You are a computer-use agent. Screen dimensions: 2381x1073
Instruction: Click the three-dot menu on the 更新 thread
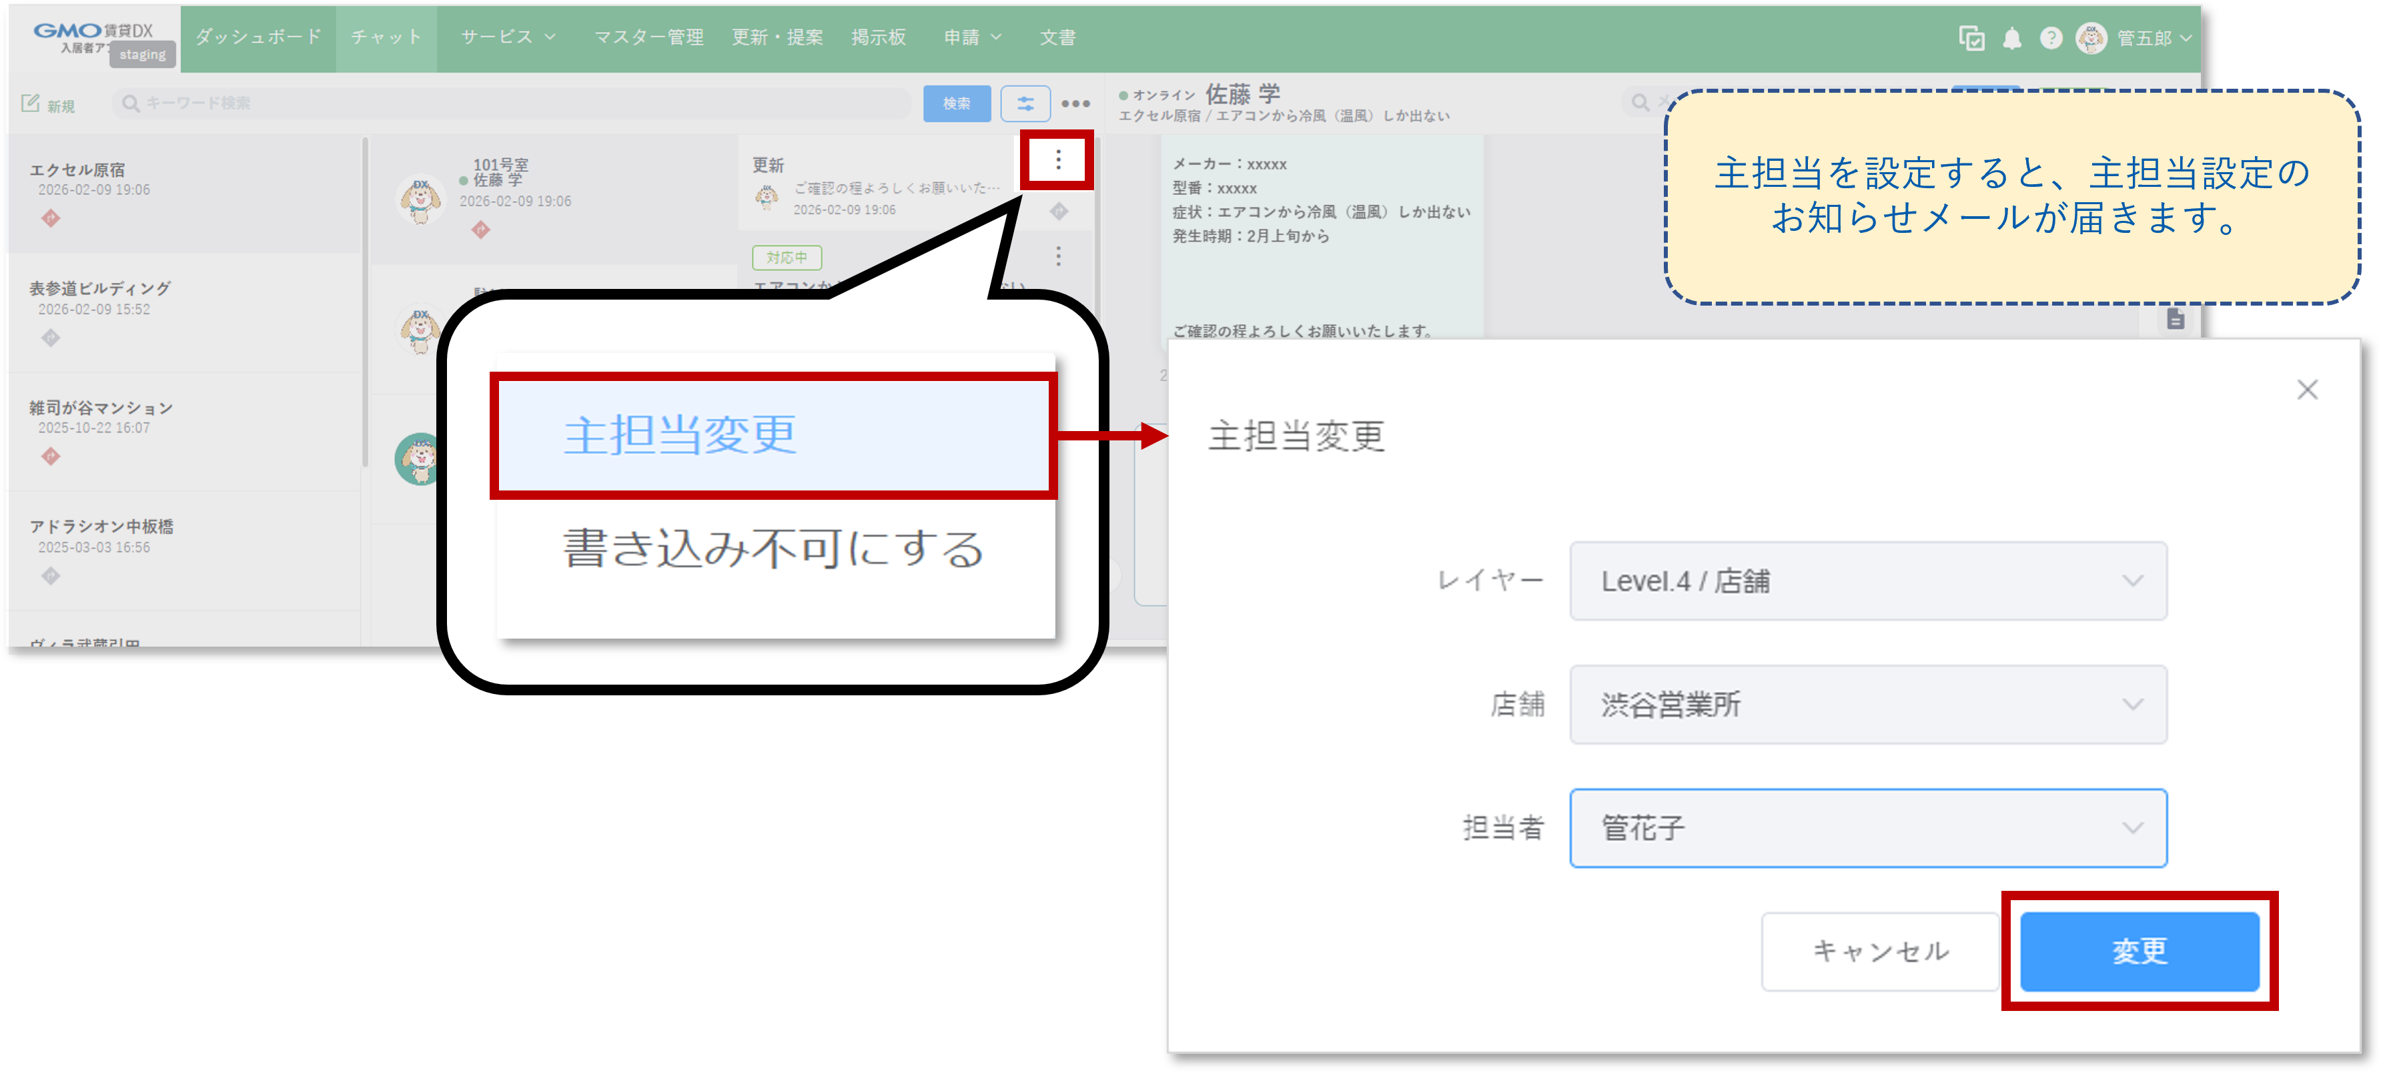pos(1057,160)
